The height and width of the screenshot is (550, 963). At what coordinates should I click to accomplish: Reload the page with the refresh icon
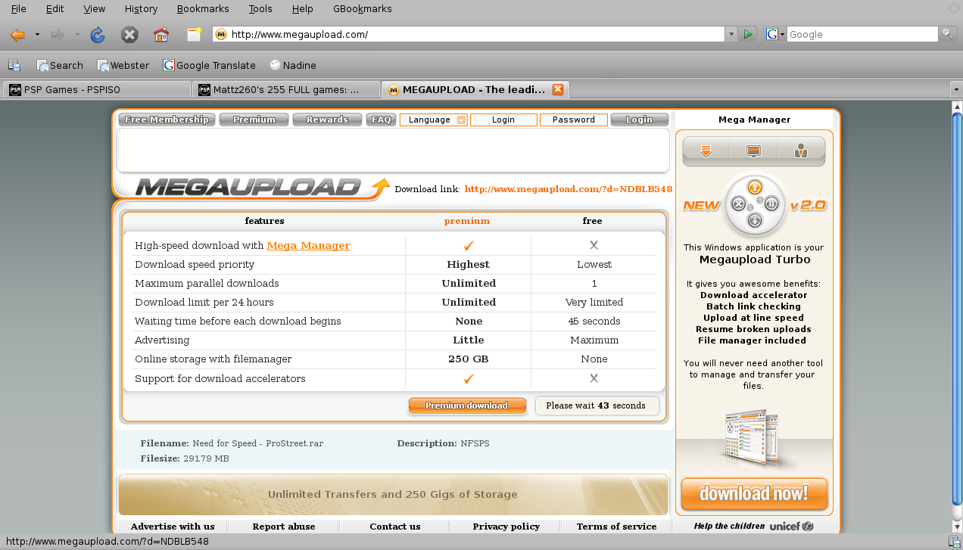[97, 34]
